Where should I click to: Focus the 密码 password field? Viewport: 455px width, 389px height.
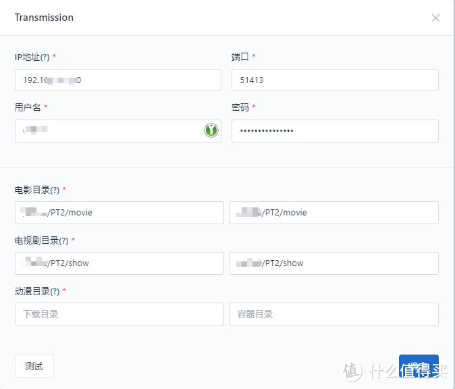click(x=335, y=131)
